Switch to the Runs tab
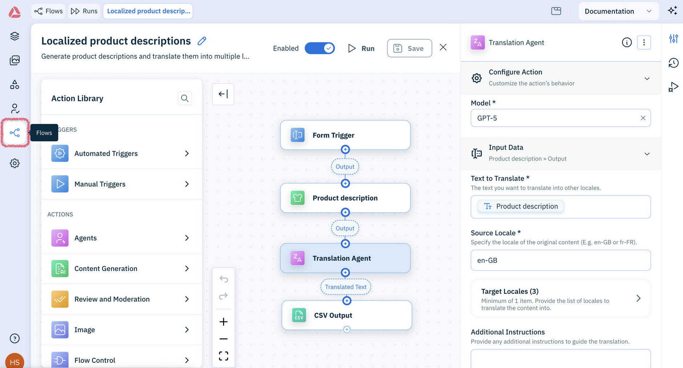683x368 pixels. pos(84,11)
